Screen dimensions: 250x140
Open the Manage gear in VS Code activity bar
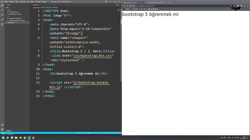tap(2, 129)
